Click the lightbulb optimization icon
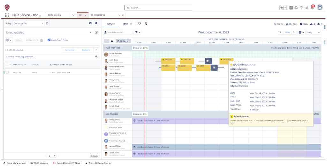The image size is (327, 168). coord(146,24)
